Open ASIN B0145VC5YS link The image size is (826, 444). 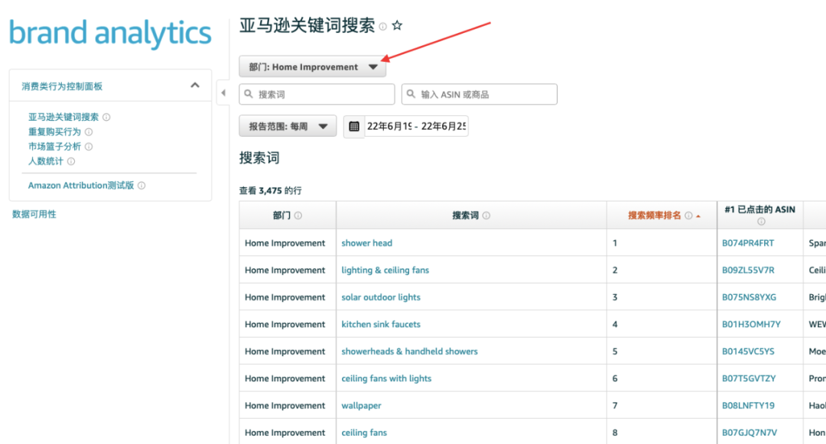point(748,352)
